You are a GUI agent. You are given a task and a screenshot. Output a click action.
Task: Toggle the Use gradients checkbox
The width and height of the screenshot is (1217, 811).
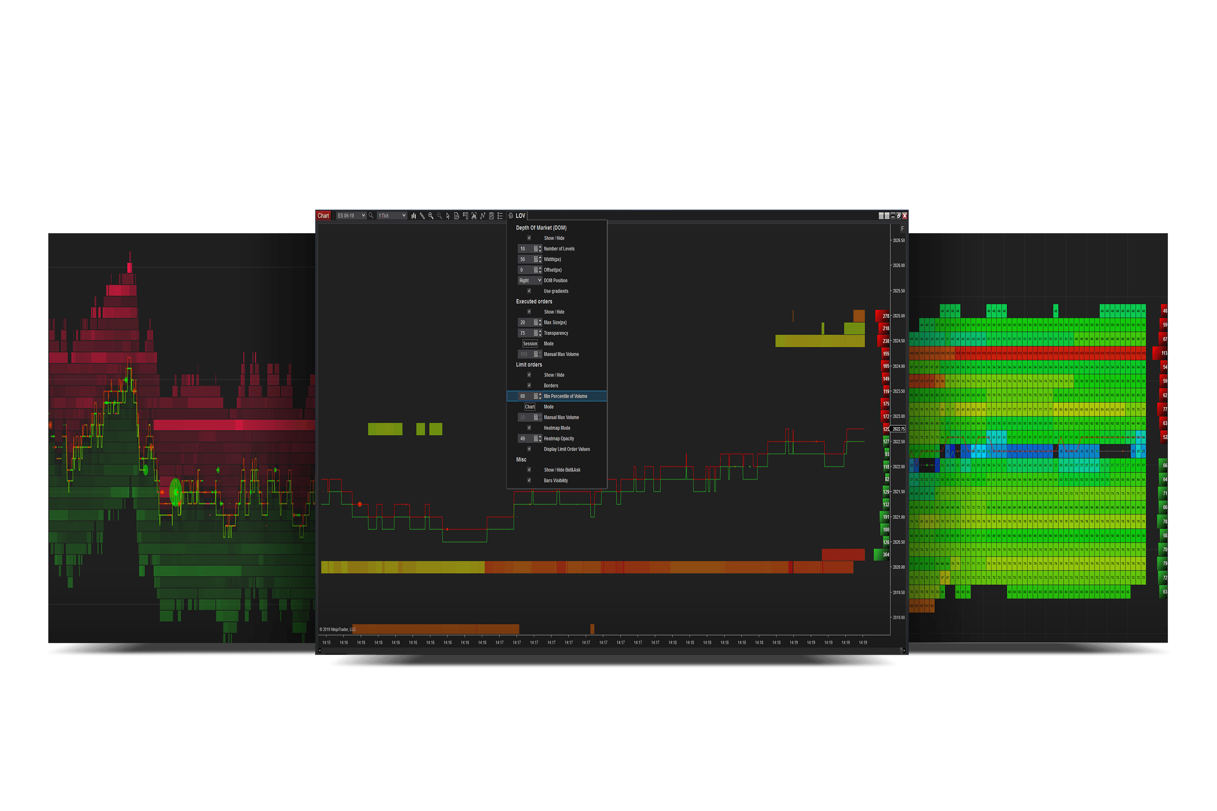coord(529,291)
